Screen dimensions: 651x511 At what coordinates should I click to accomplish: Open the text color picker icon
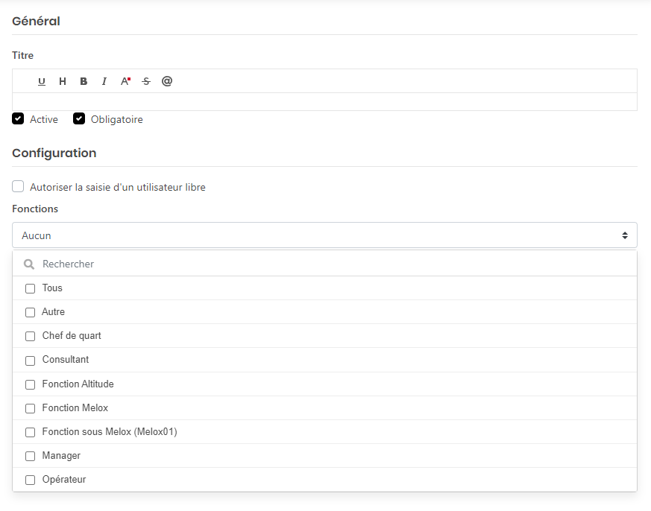coord(125,81)
